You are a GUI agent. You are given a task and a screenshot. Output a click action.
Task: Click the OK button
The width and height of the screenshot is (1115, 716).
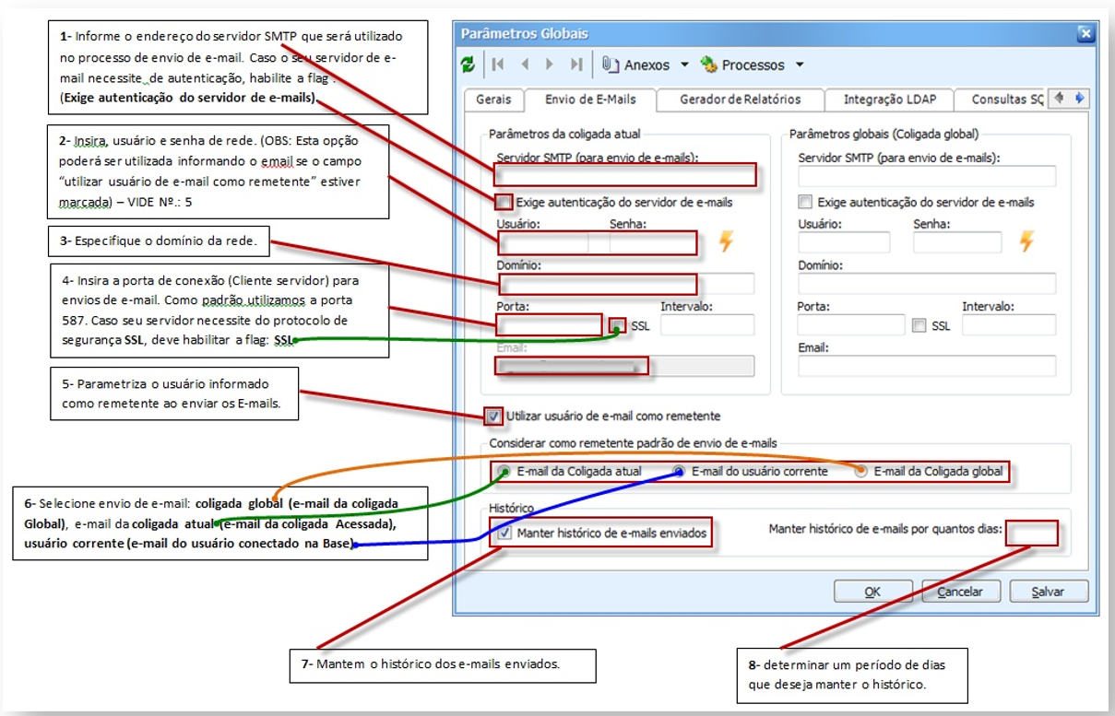872,592
